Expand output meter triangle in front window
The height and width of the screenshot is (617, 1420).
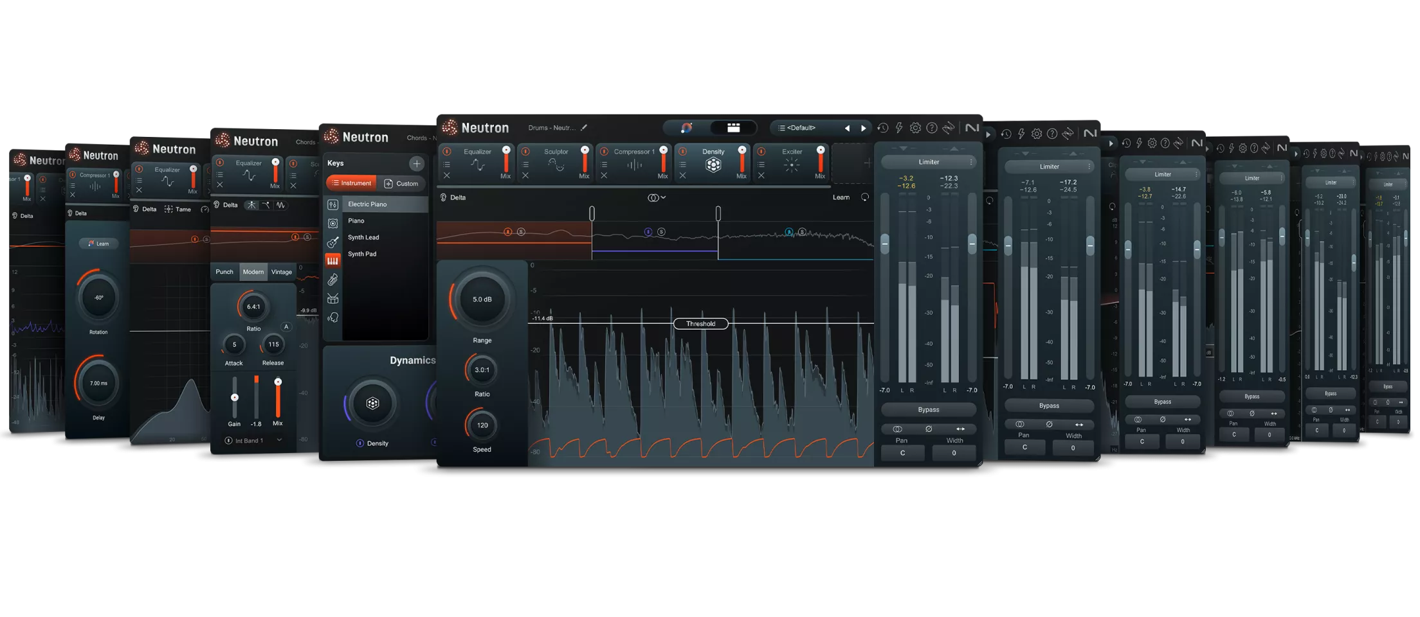(954, 148)
